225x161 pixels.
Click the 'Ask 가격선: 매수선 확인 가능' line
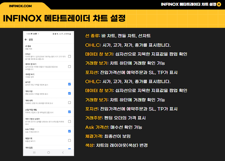[114, 127]
